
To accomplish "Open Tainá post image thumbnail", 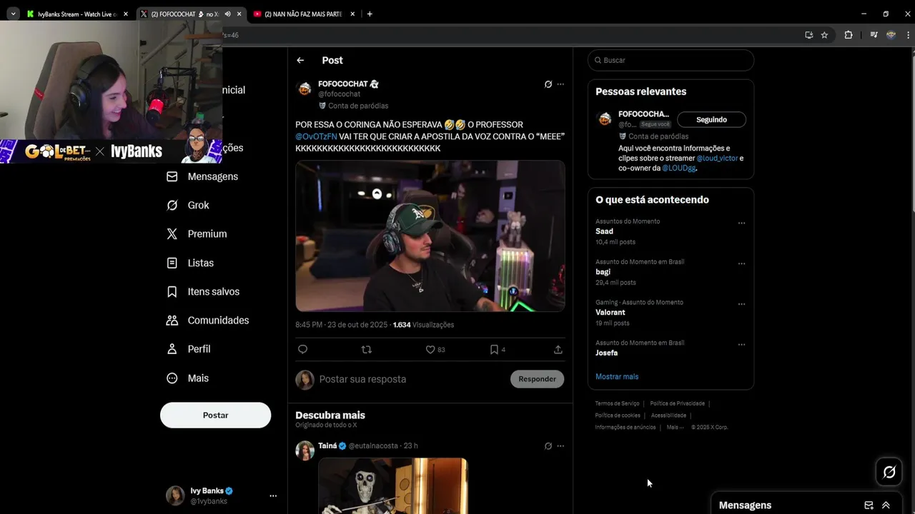I will (393, 486).
